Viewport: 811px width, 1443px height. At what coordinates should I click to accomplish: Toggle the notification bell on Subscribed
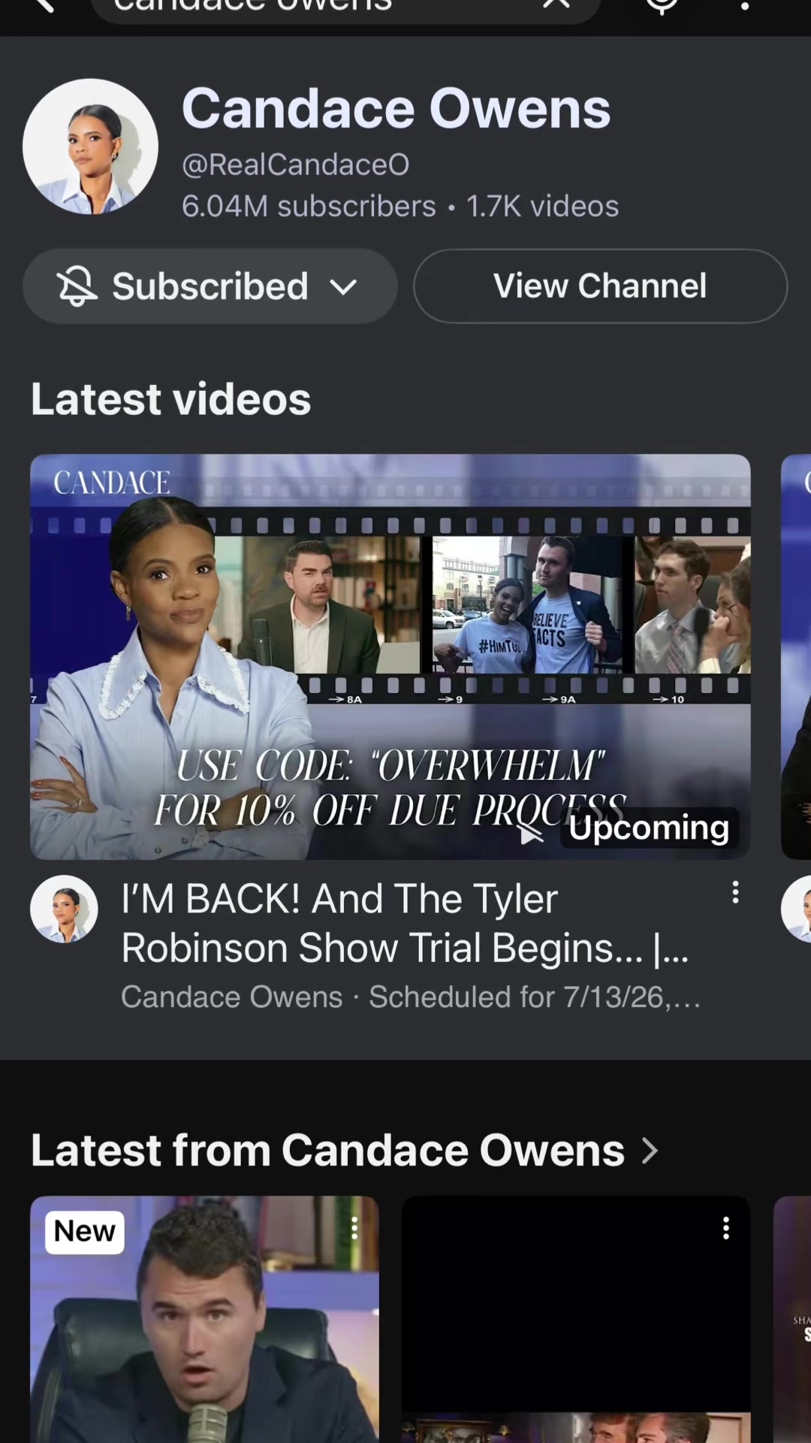click(x=77, y=286)
